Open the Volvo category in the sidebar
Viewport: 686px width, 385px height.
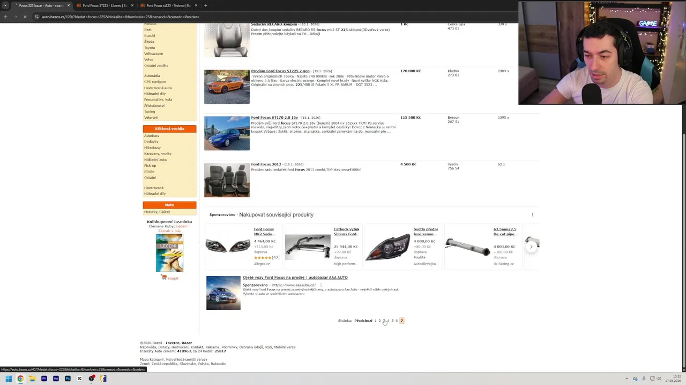point(148,59)
